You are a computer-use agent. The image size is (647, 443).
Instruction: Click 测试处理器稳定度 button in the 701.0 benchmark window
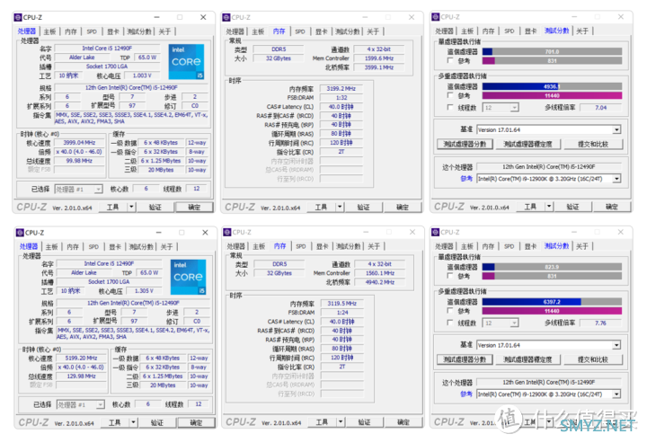click(x=527, y=145)
